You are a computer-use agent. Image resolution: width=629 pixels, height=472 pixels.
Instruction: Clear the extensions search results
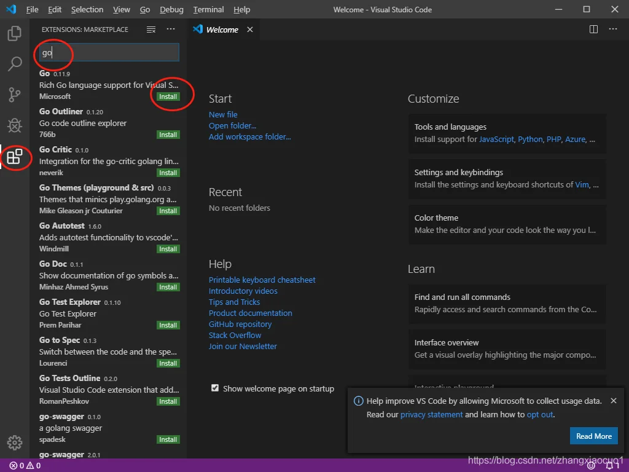click(x=151, y=29)
